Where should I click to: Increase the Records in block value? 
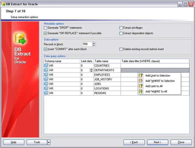[x=94, y=43]
